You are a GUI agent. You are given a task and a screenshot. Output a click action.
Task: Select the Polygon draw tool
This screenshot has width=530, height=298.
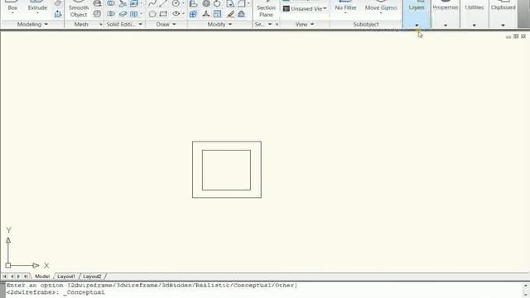[152, 14]
